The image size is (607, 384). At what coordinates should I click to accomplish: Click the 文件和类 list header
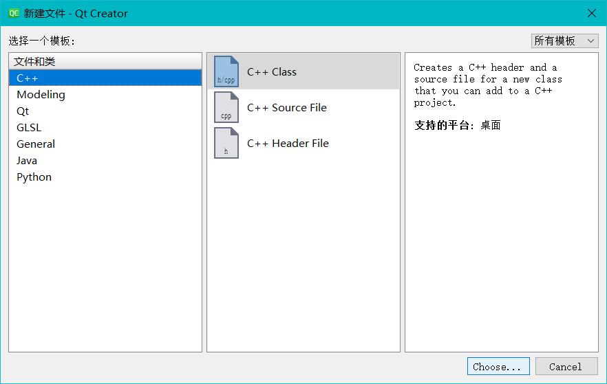click(105, 61)
